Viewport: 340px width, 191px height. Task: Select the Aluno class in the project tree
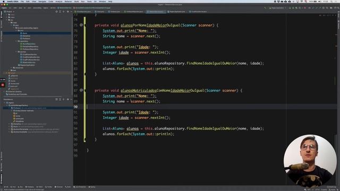25,33
